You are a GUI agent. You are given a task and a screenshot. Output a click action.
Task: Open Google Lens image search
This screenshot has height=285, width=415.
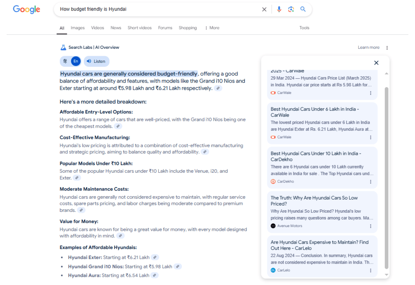point(291,9)
